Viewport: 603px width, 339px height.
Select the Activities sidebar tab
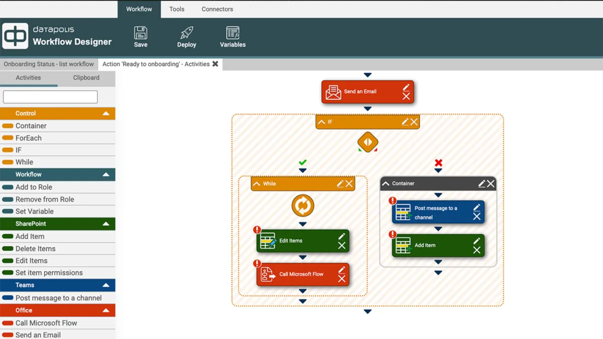tap(28, 78)
